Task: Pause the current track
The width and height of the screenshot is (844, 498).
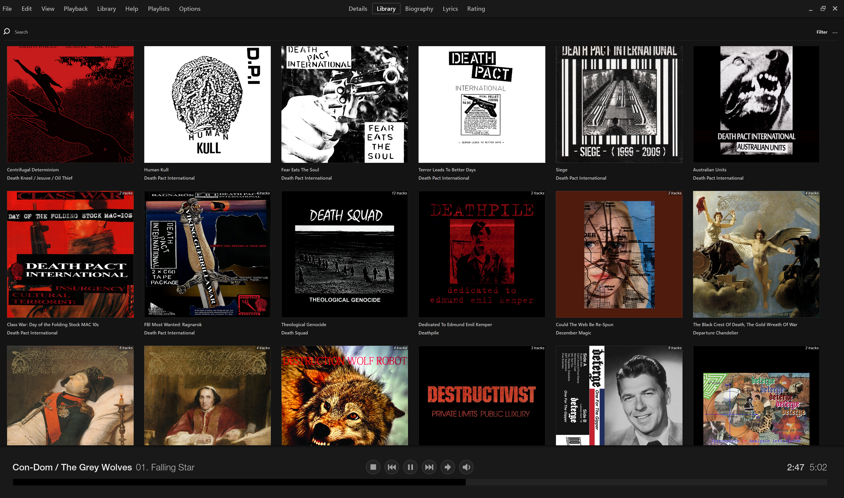Action: 410,467
